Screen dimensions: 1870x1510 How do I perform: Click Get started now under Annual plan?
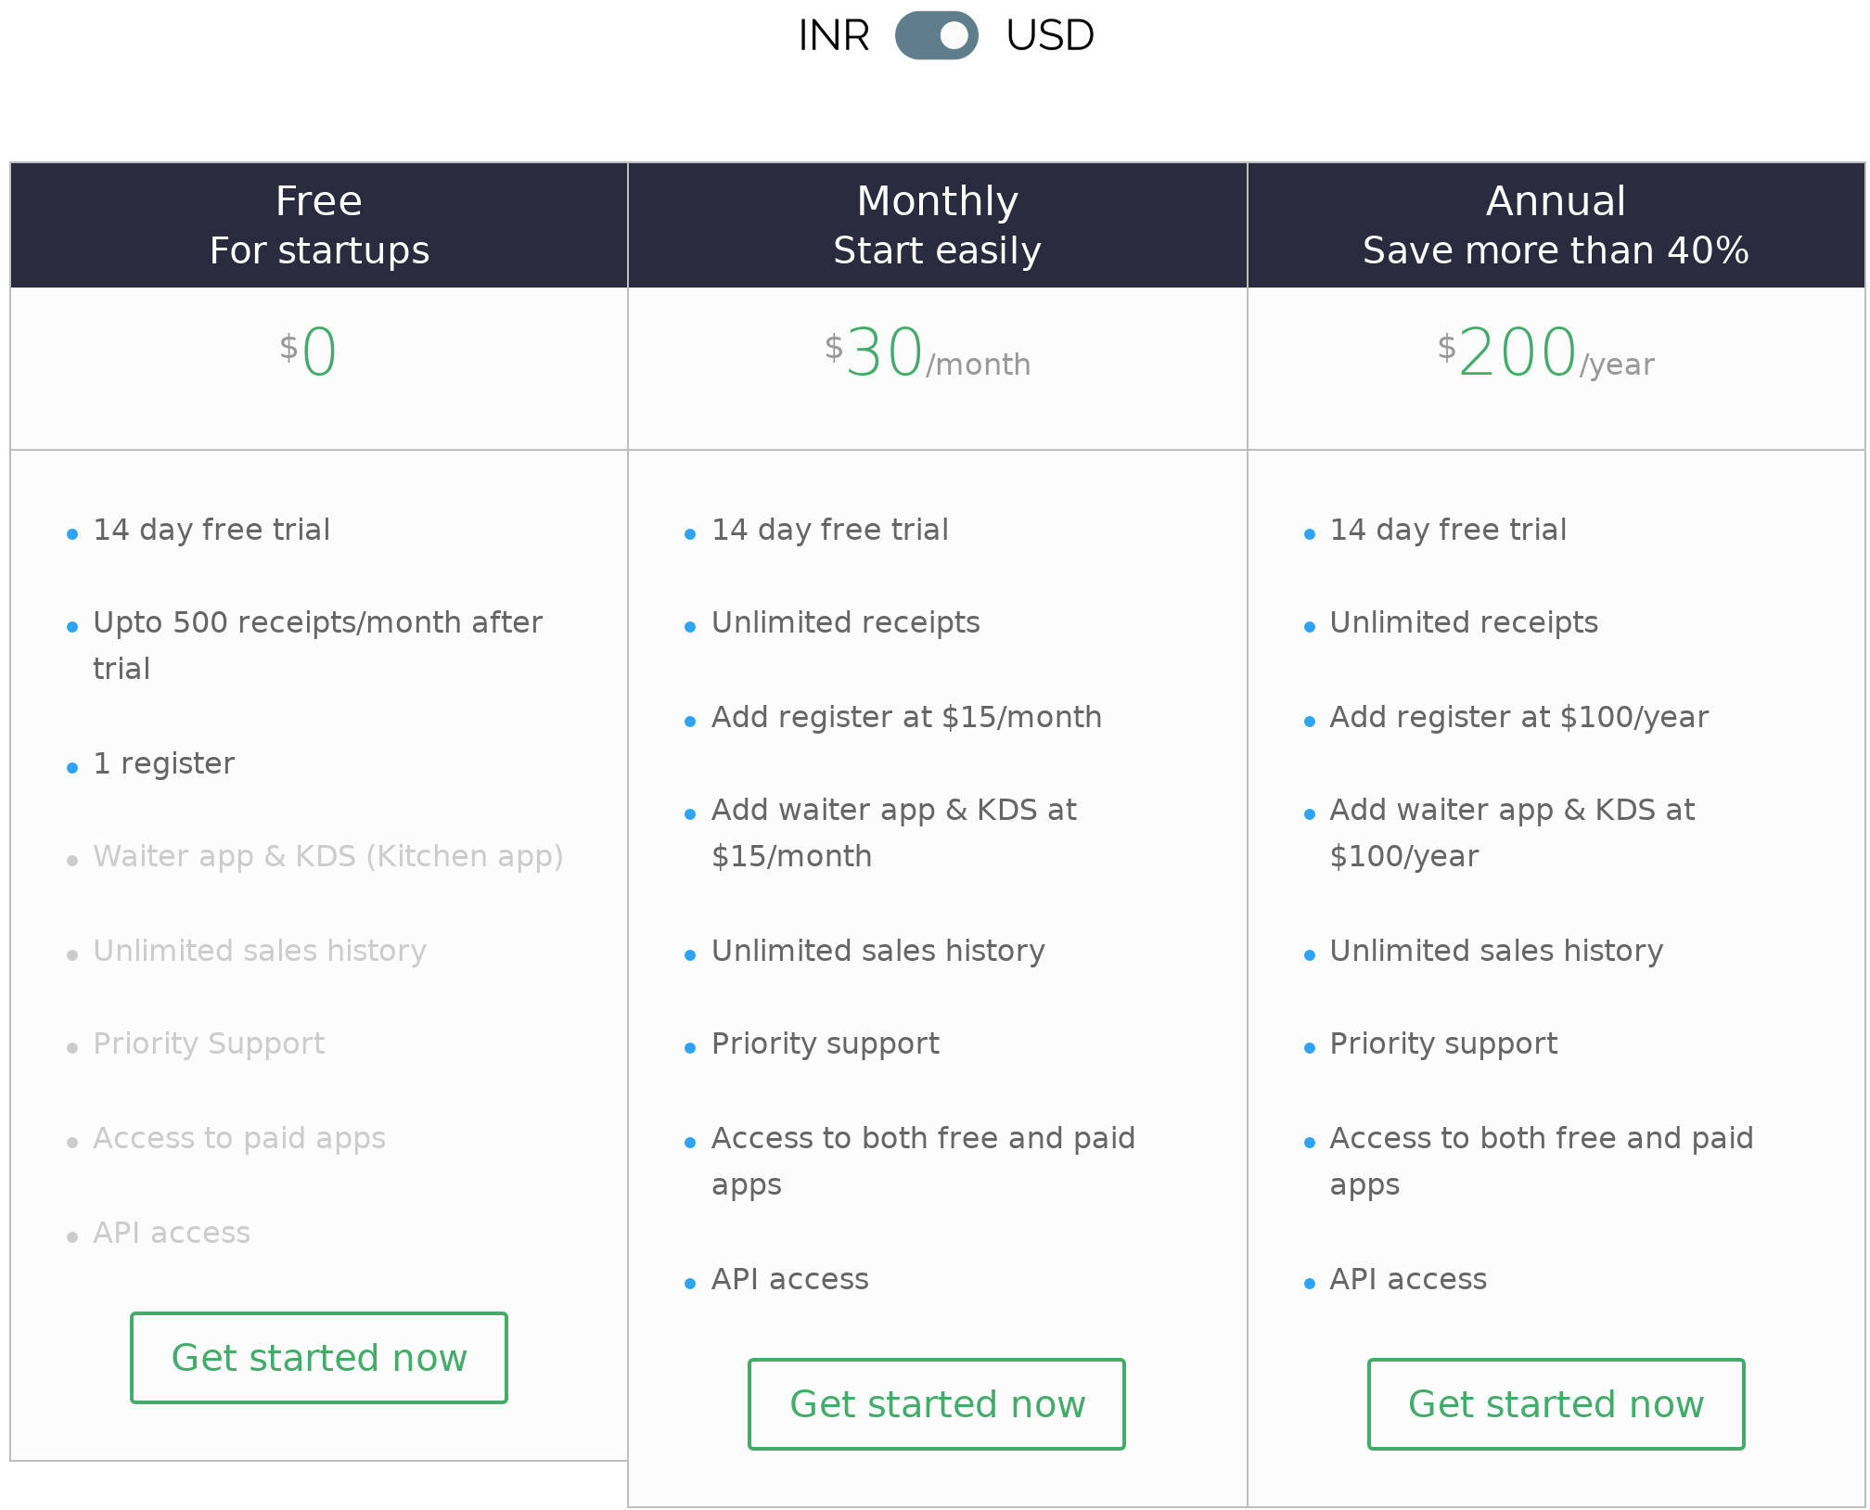tap(1556, 1404)
